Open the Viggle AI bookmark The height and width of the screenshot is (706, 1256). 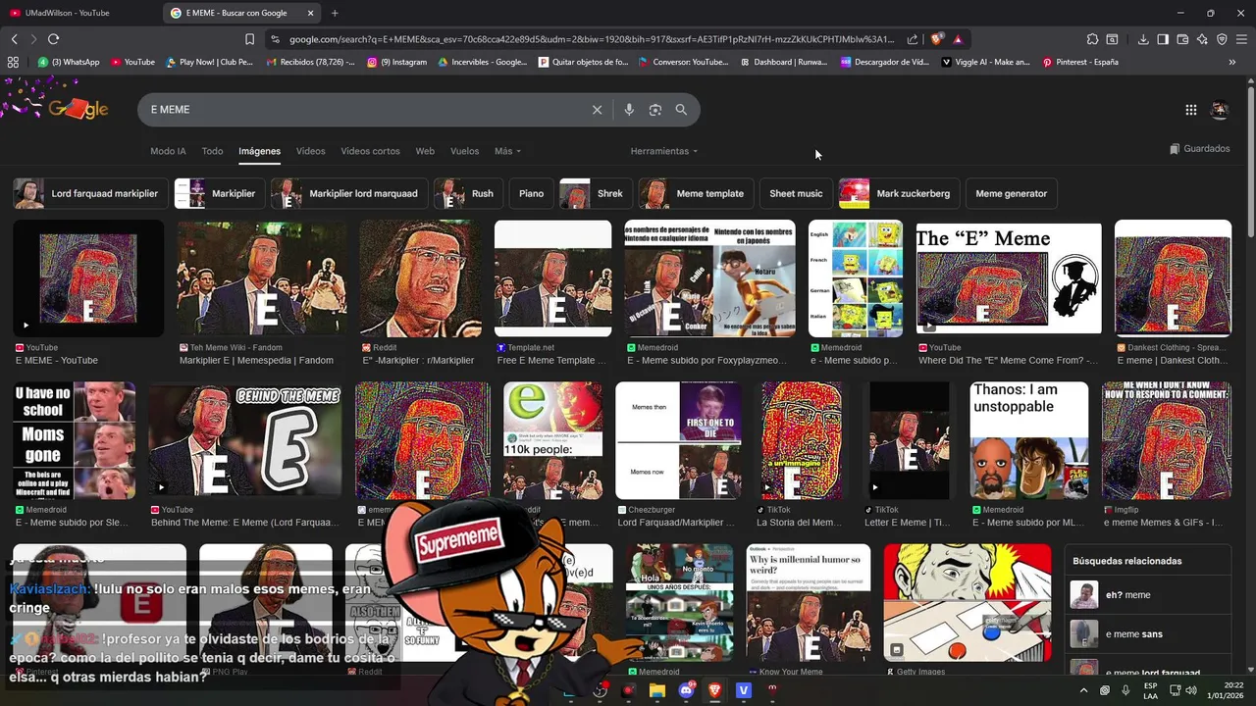[x=985, y=62]
